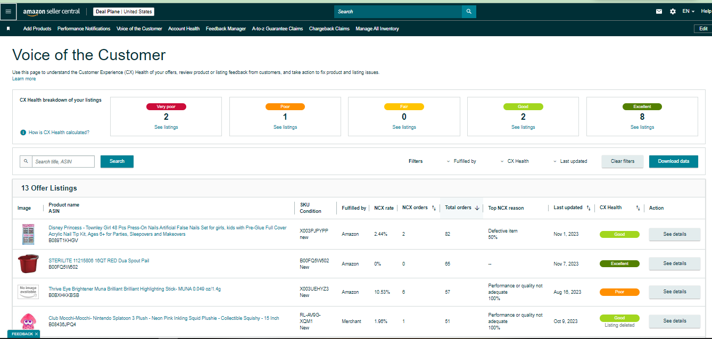Click the red Very poor badge
712x339 pixels.
tap(166, 106)
